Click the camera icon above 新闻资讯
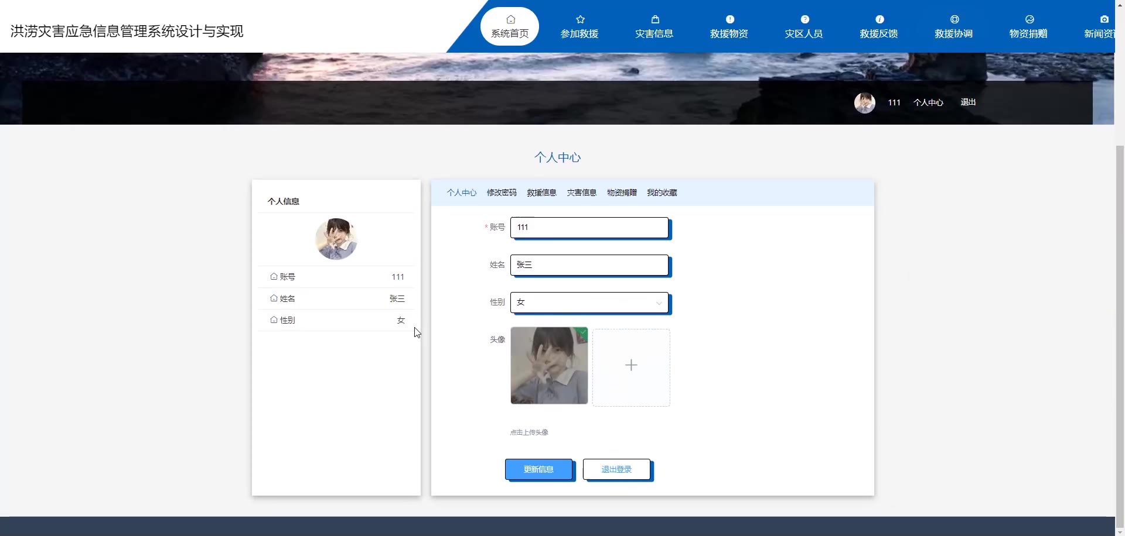Viewport: 1125px width, 536px height. point(1104,19)
